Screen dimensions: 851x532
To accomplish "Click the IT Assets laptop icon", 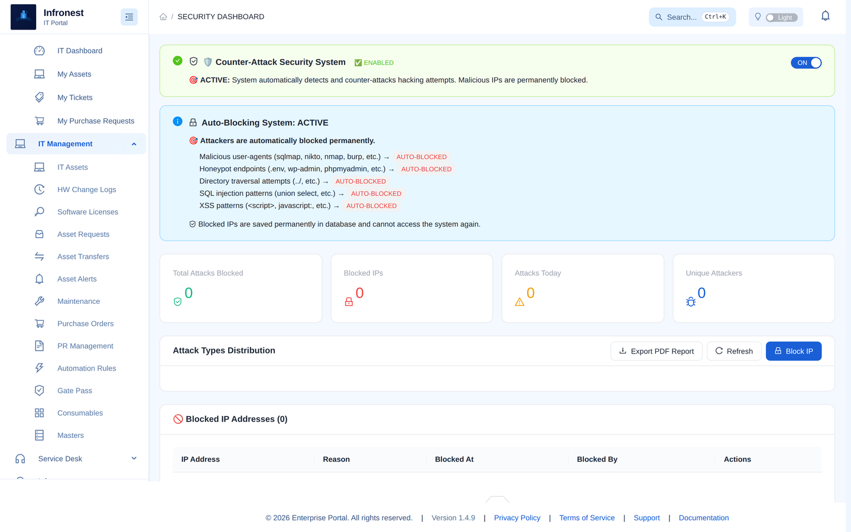I will point(40,167).
